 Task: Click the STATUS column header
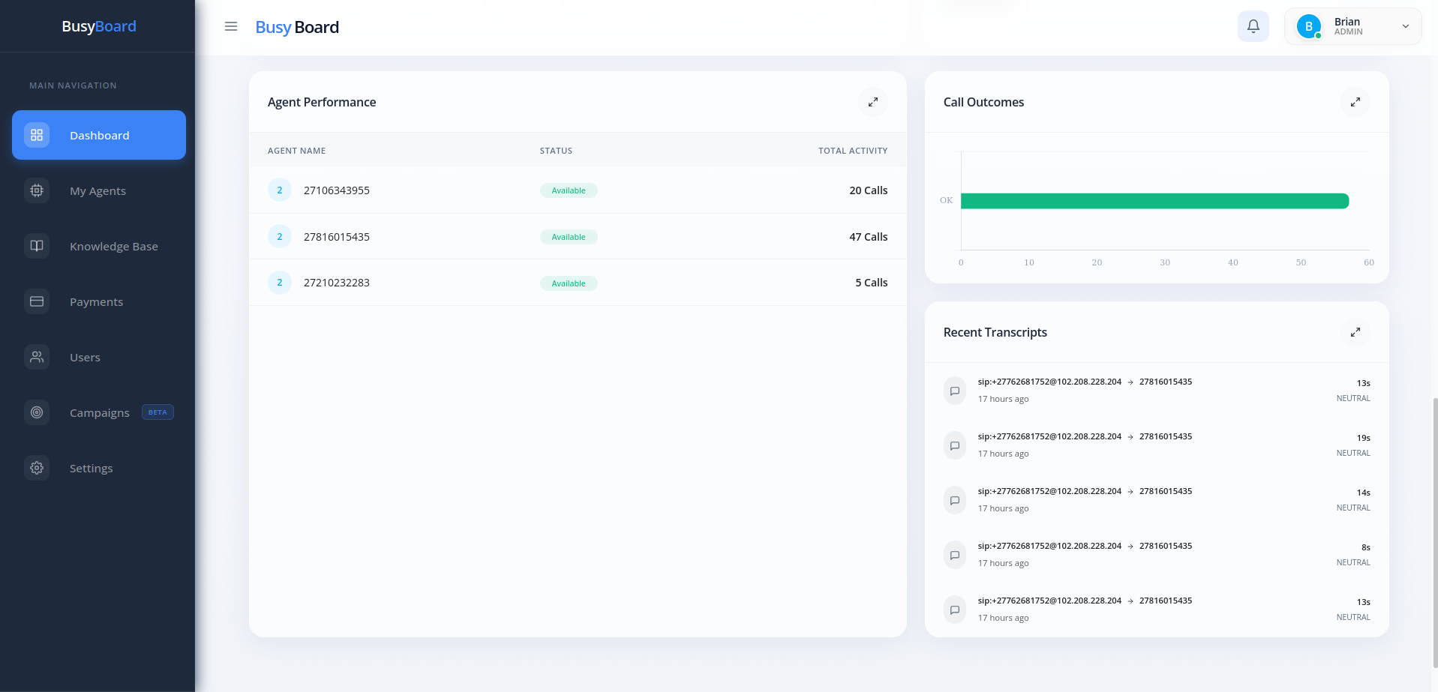[556, 151]
